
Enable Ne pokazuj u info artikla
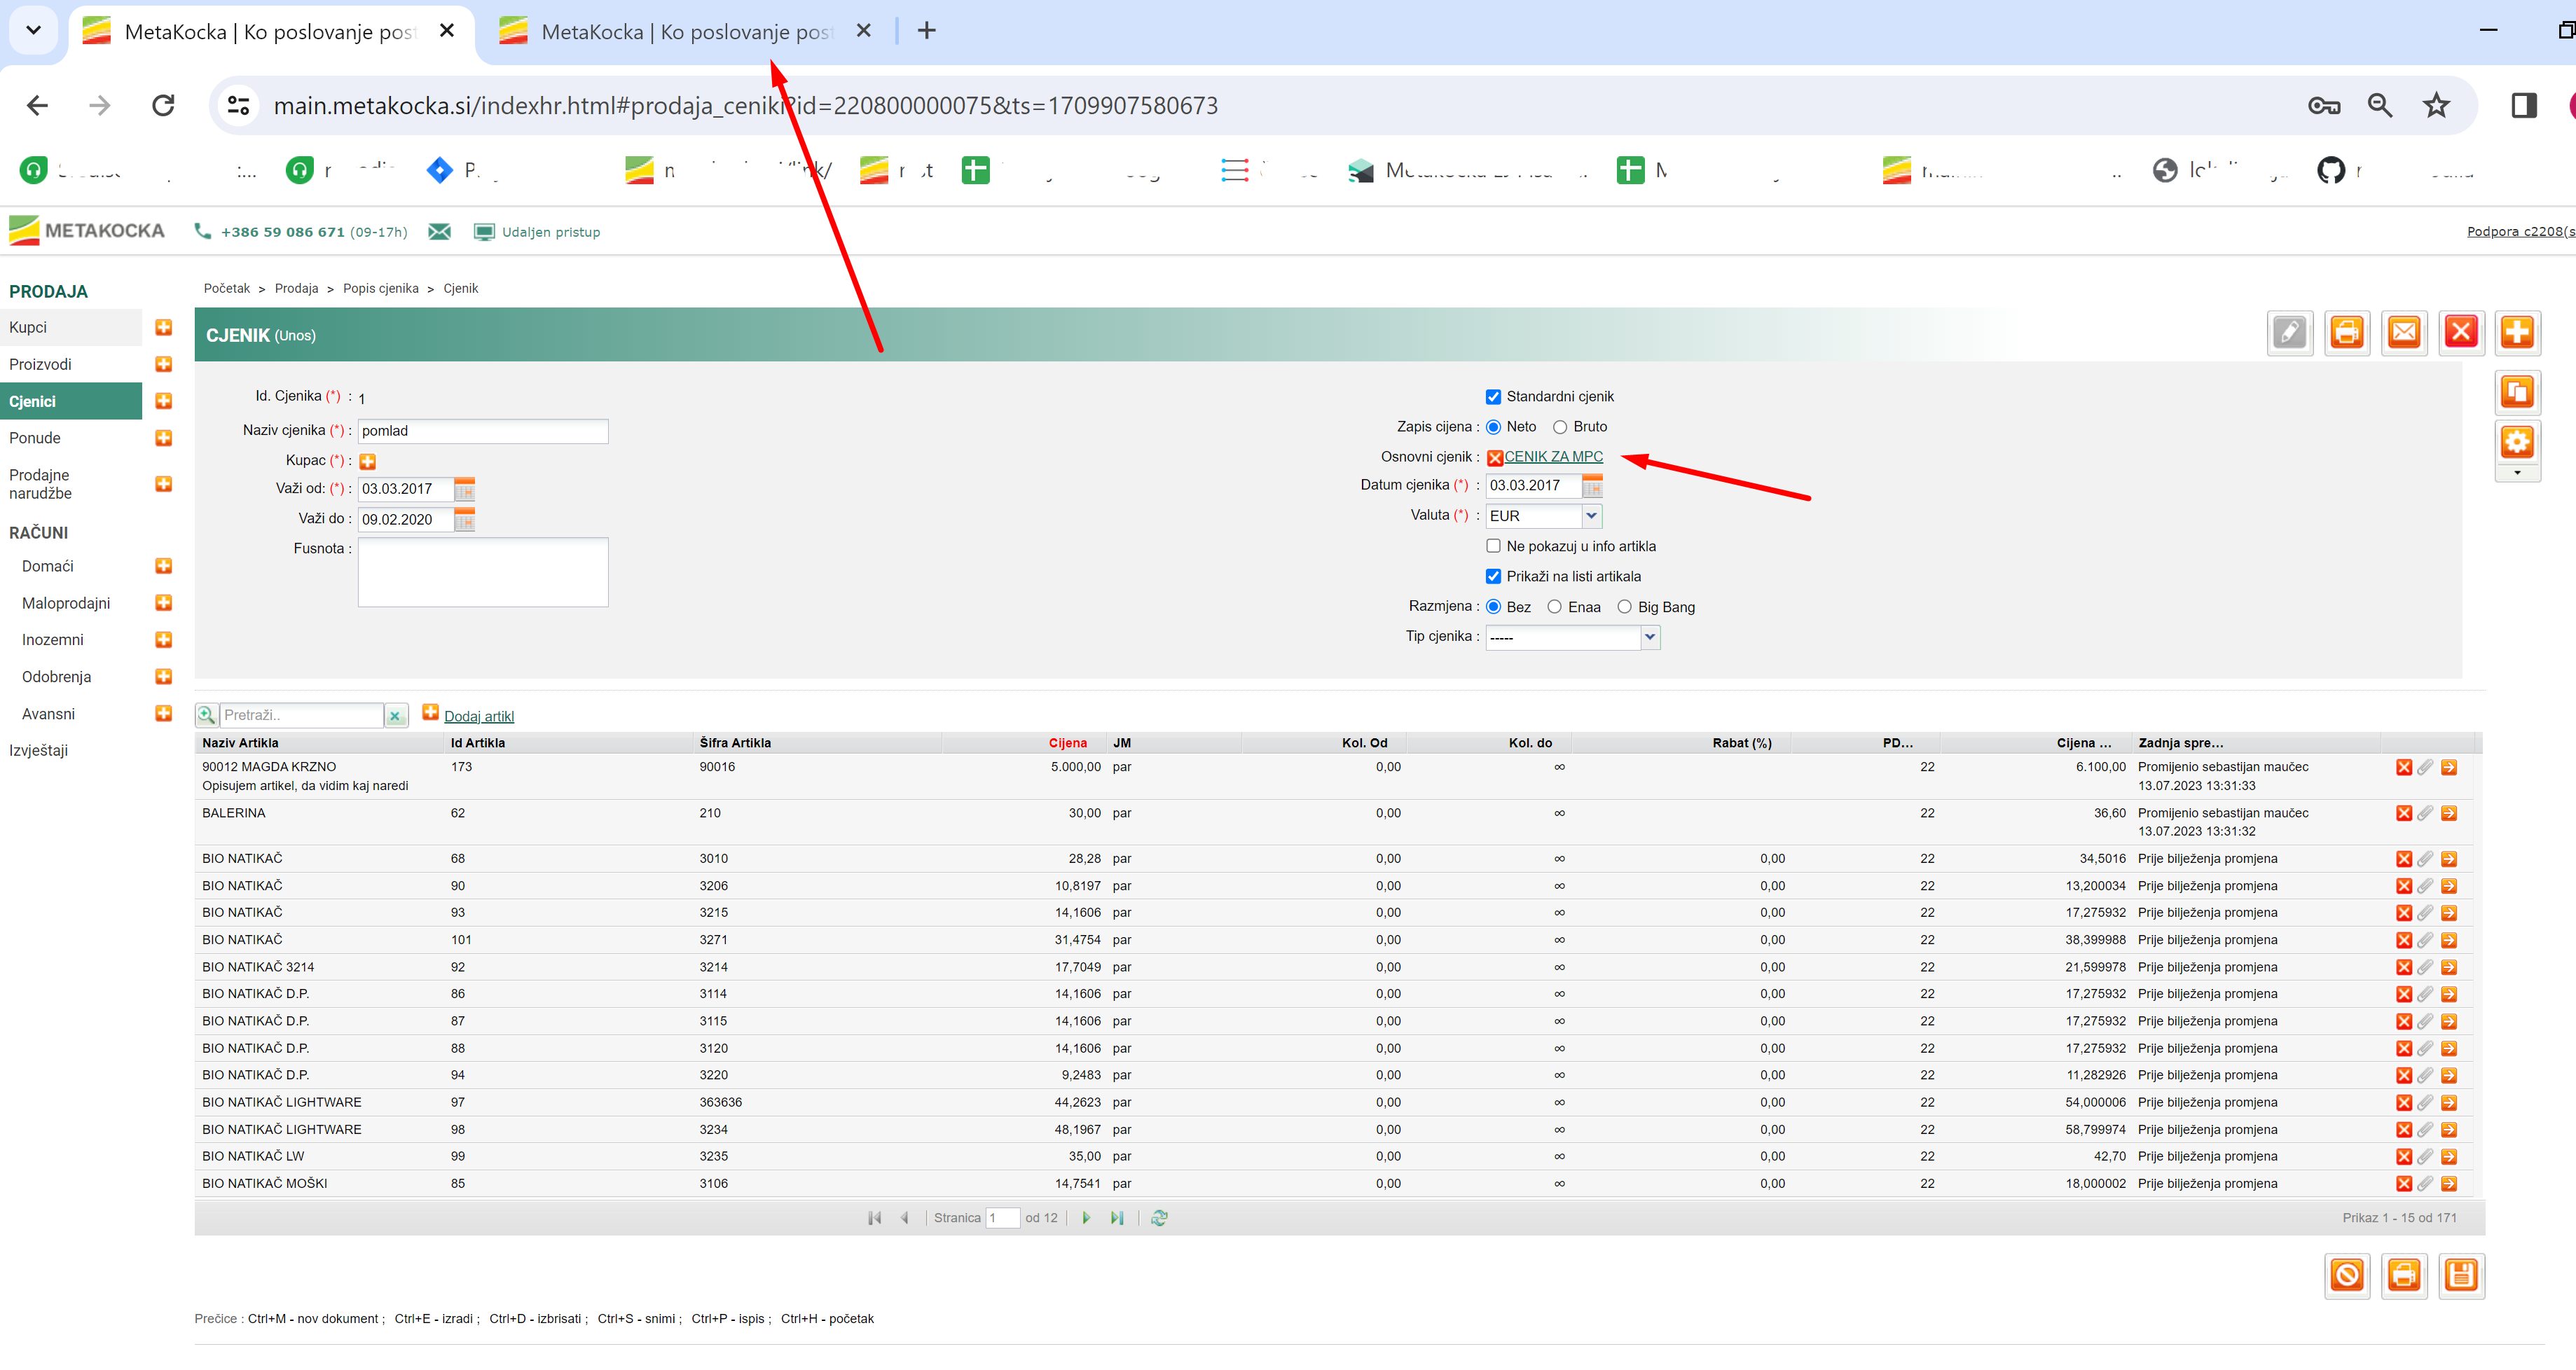(x=1493, y=546)
